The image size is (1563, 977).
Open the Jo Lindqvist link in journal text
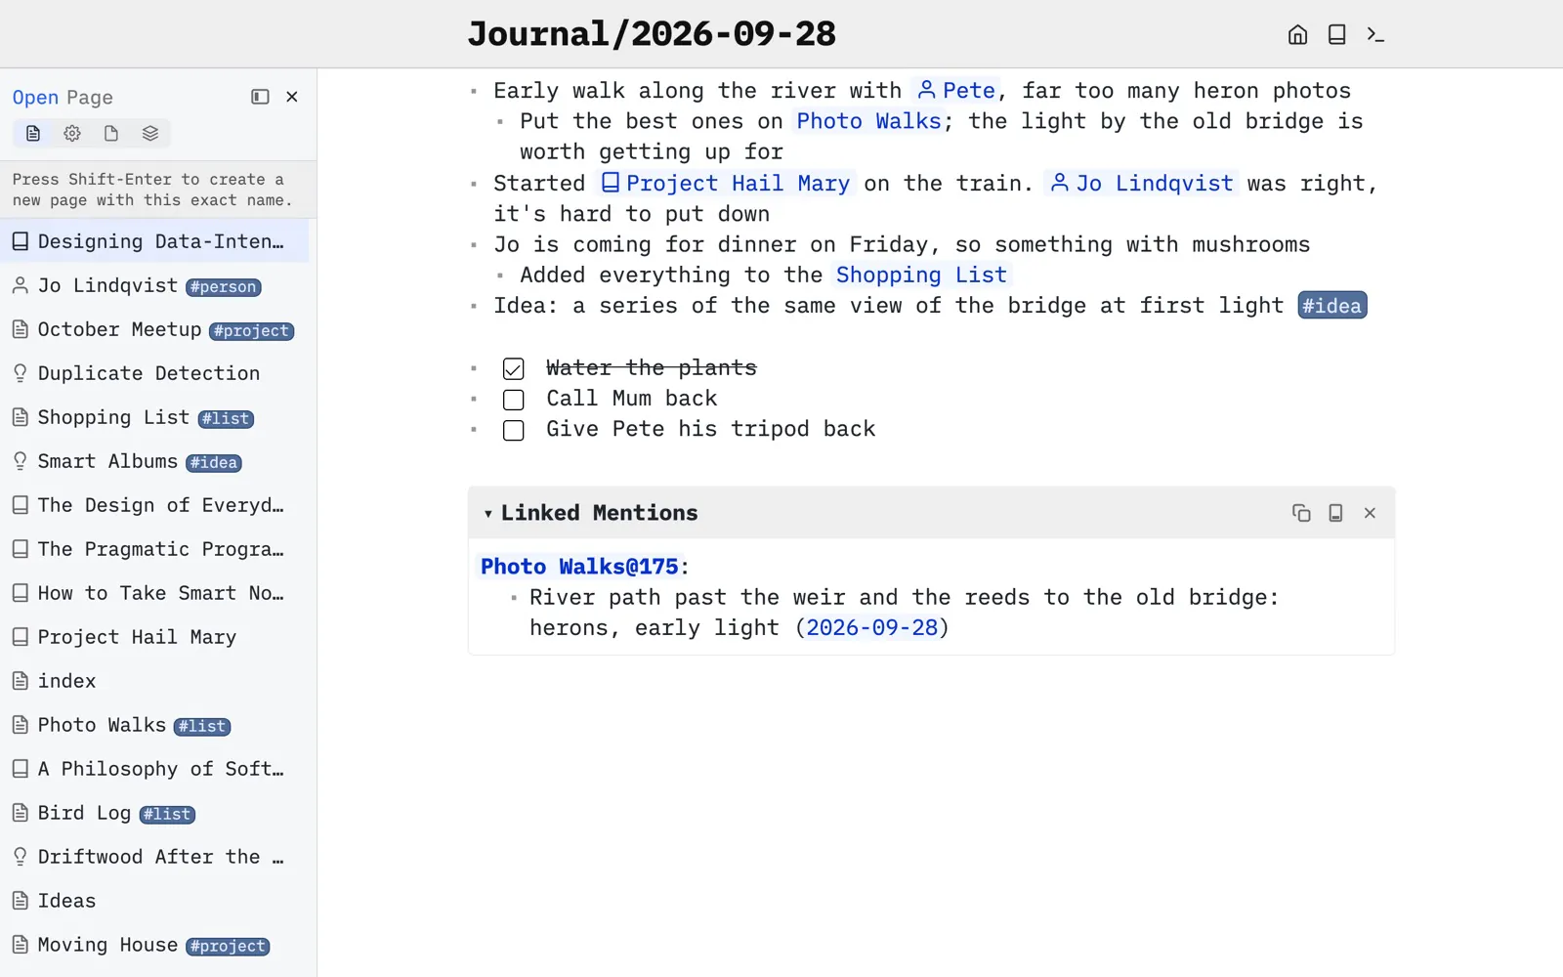[1142, 183]
